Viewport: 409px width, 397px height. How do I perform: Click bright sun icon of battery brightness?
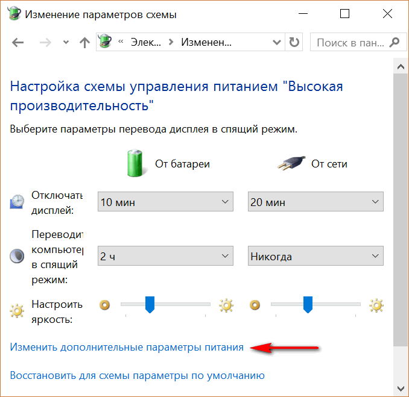tap(226, 305)
